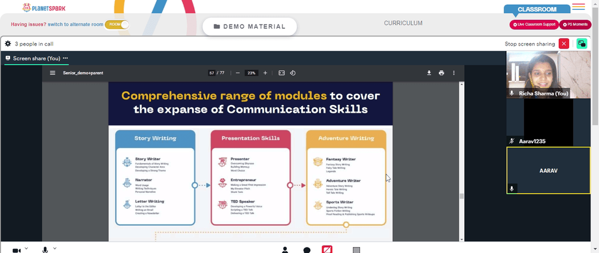The image size is (599, 253).
Task: Expand microphone options chevron
Action: pos(55,248)
